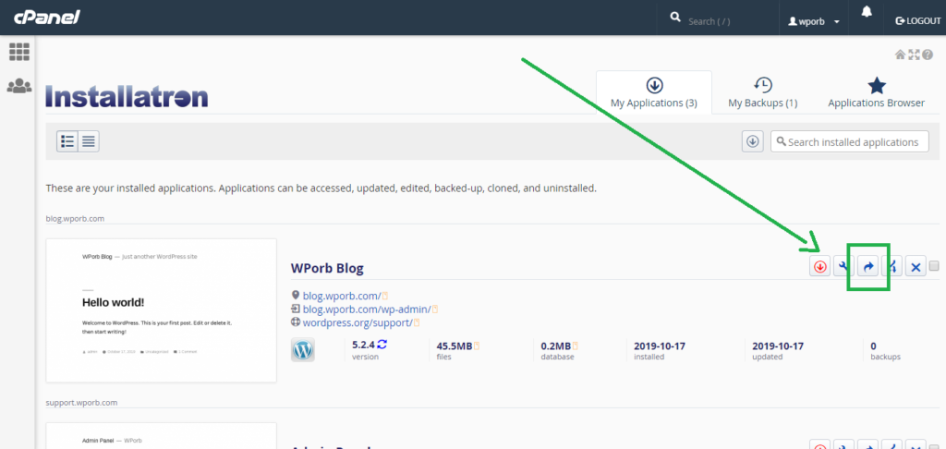
Task: Open the apps grid sidebar icon
Action: (x=19, y=52)
